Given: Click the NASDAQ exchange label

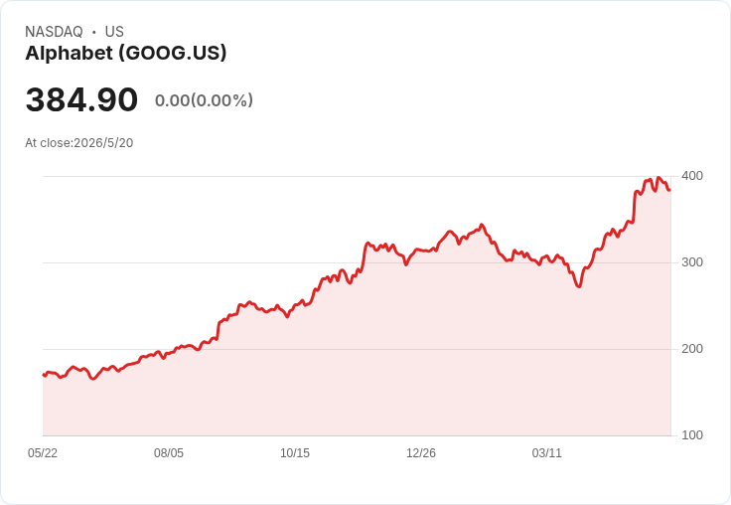Looking at the screenshot, I should pos(54,32).
